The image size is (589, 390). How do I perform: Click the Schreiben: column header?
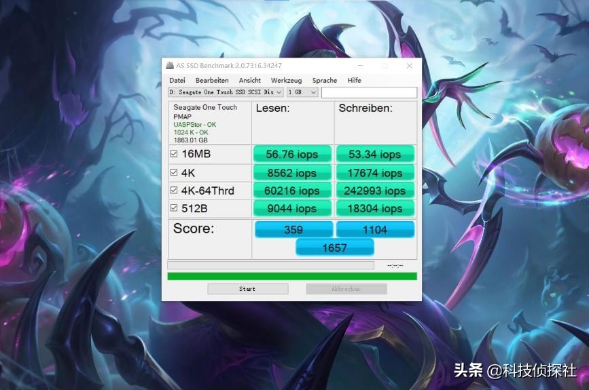pyautogui.click(x=365, y=109)
